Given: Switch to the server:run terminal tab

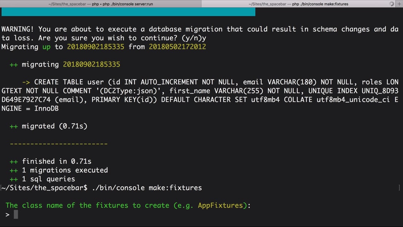Looking at the screenshot, I should [101, 4].
